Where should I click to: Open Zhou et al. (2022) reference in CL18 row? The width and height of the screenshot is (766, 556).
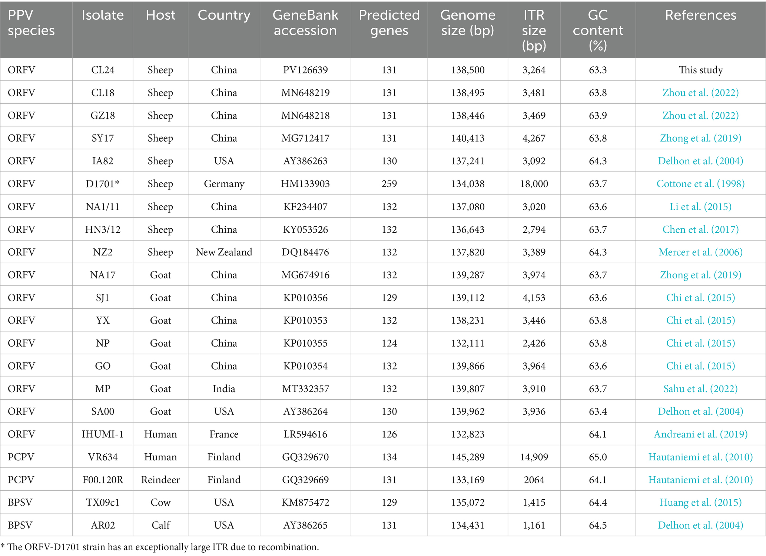[700, 93]
